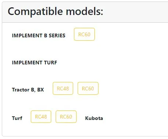Click the Turf row label
Image resolution: width=168 pixels, height=139 pixels.
[x=17, y=118]
